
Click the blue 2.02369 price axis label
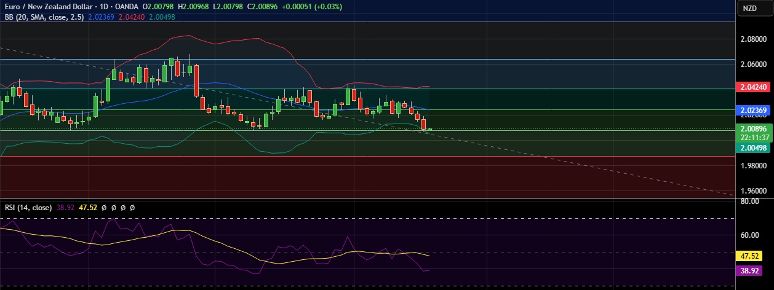[753, 111]
